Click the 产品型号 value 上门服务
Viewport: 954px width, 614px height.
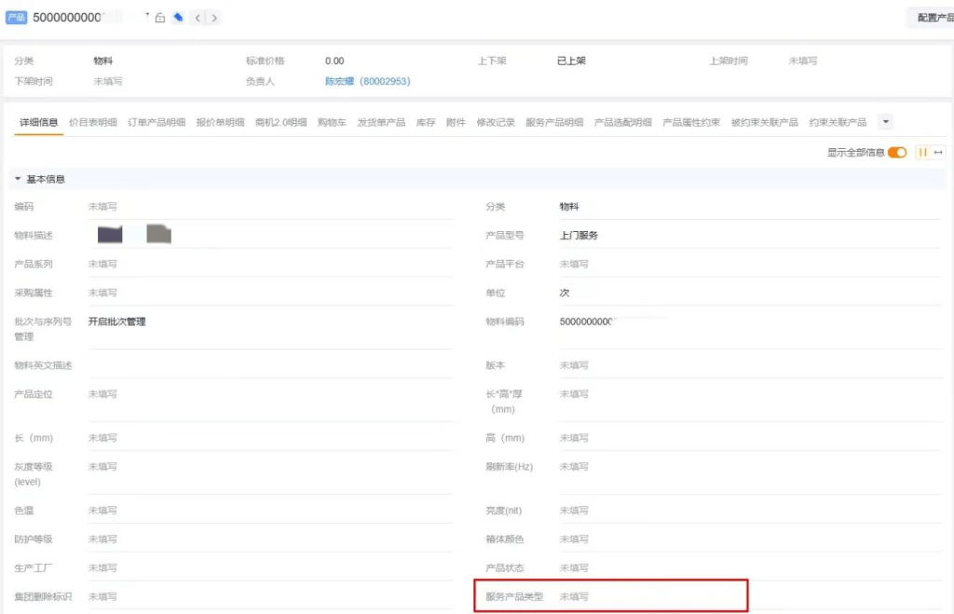[x=579, y=236]
